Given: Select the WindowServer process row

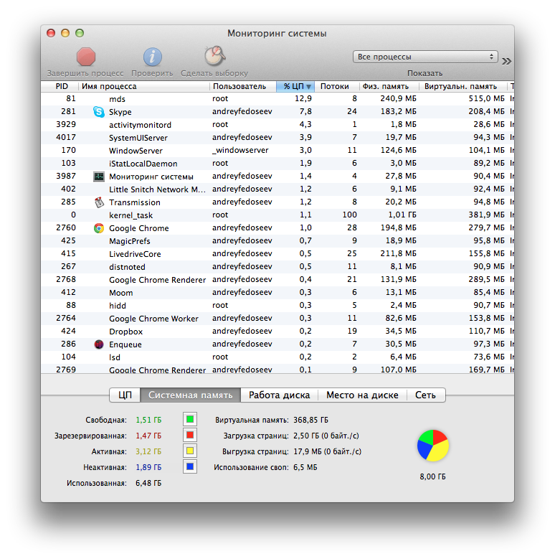Looking at the screenshot, I should tap(277, 151).
